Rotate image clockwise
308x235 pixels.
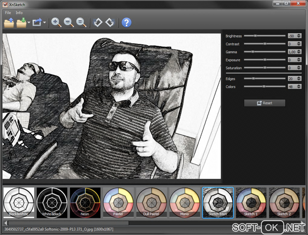(x=110, y=23)
